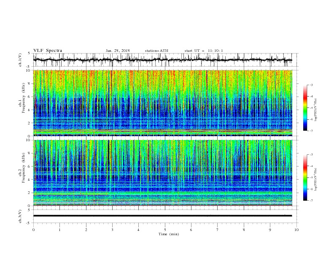334x258 pixels.
Task: Click the ch.1 frequency axis '10' tick label
Action: click(x=29, y=70)
